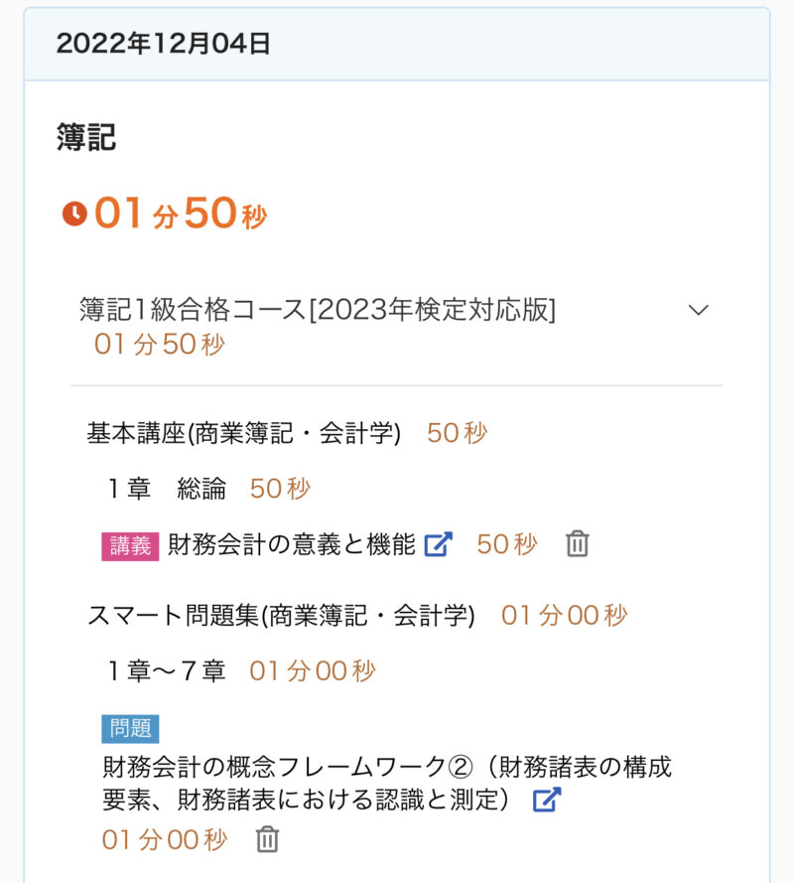Click the pink 講義 badge

click(130, 545)
